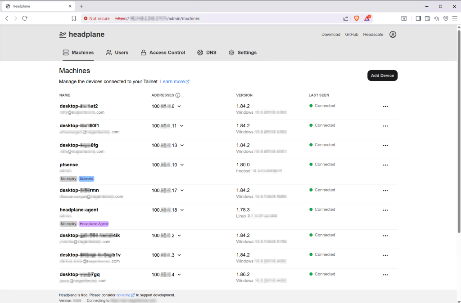
Task: Expand addresses for the IP ending .3
Action: pyautogui.click(x=179, y=255)
